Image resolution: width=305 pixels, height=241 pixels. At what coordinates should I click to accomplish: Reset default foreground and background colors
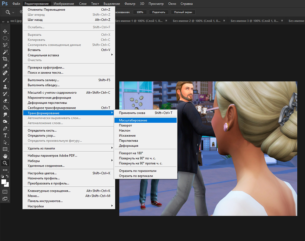(x=2, y=176)
